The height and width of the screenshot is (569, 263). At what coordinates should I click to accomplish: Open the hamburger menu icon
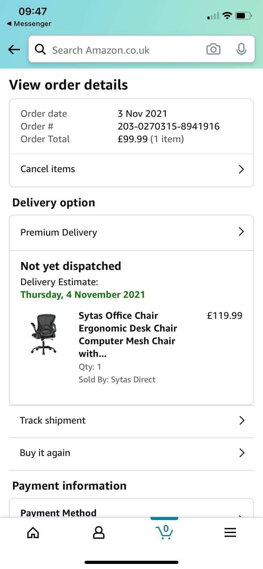230,532
